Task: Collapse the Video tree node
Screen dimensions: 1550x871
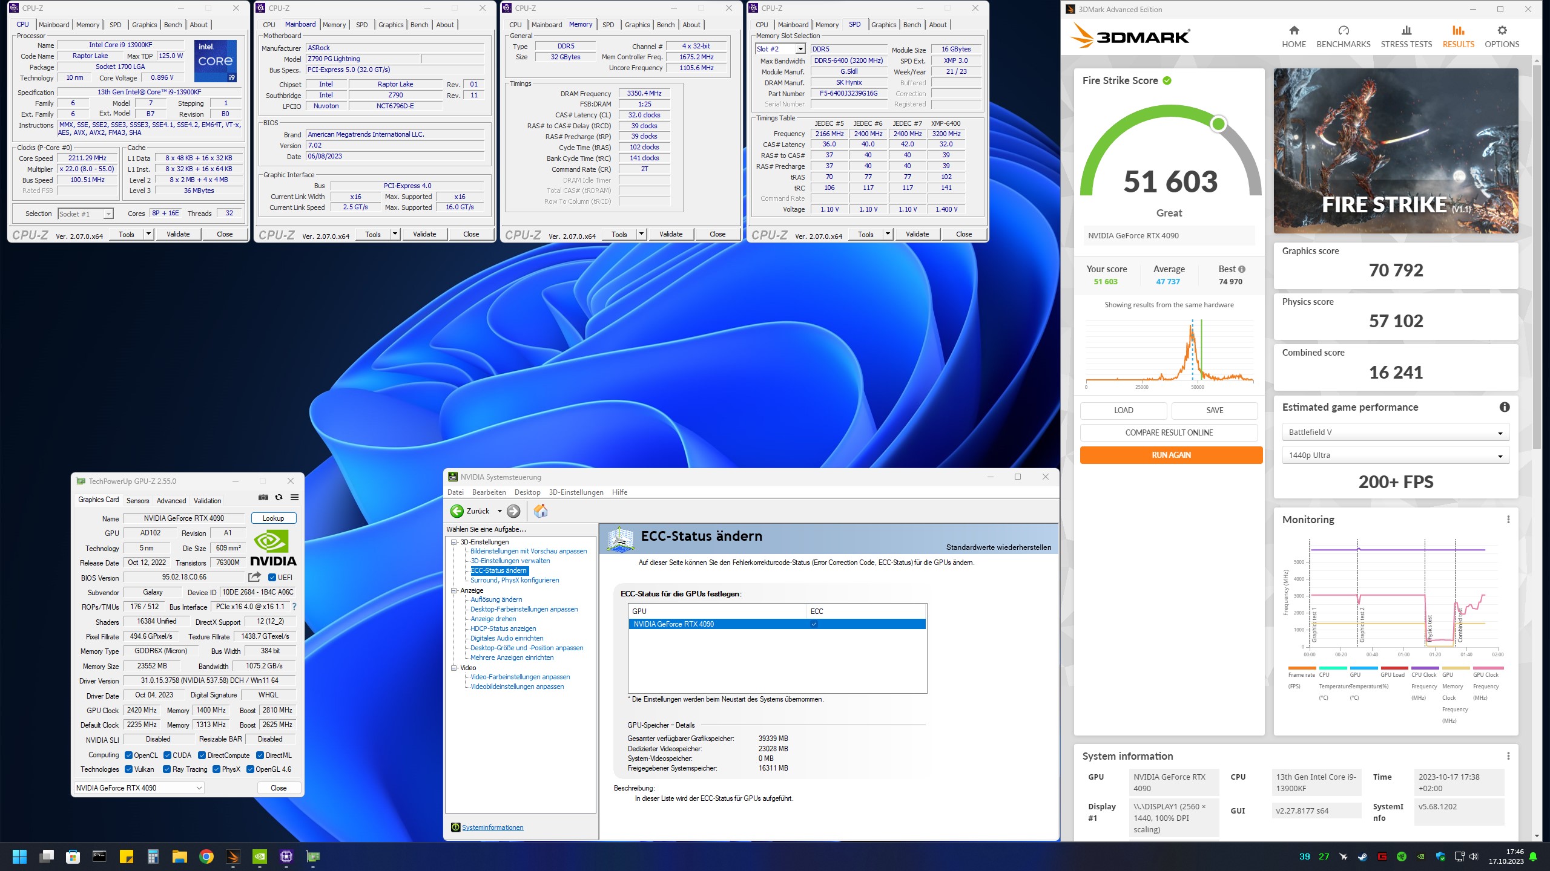Action: click(453, 668)
